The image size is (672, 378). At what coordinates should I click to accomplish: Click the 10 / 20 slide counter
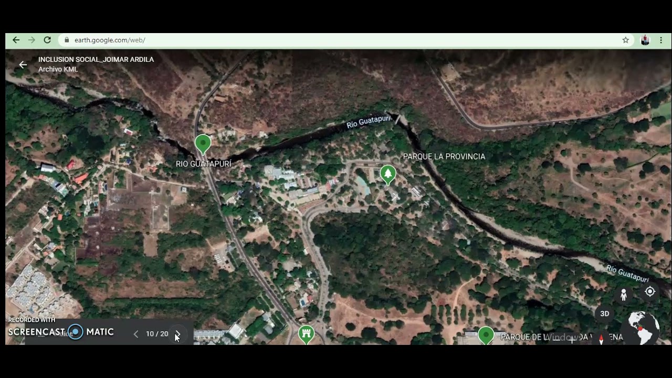point(157,334)
